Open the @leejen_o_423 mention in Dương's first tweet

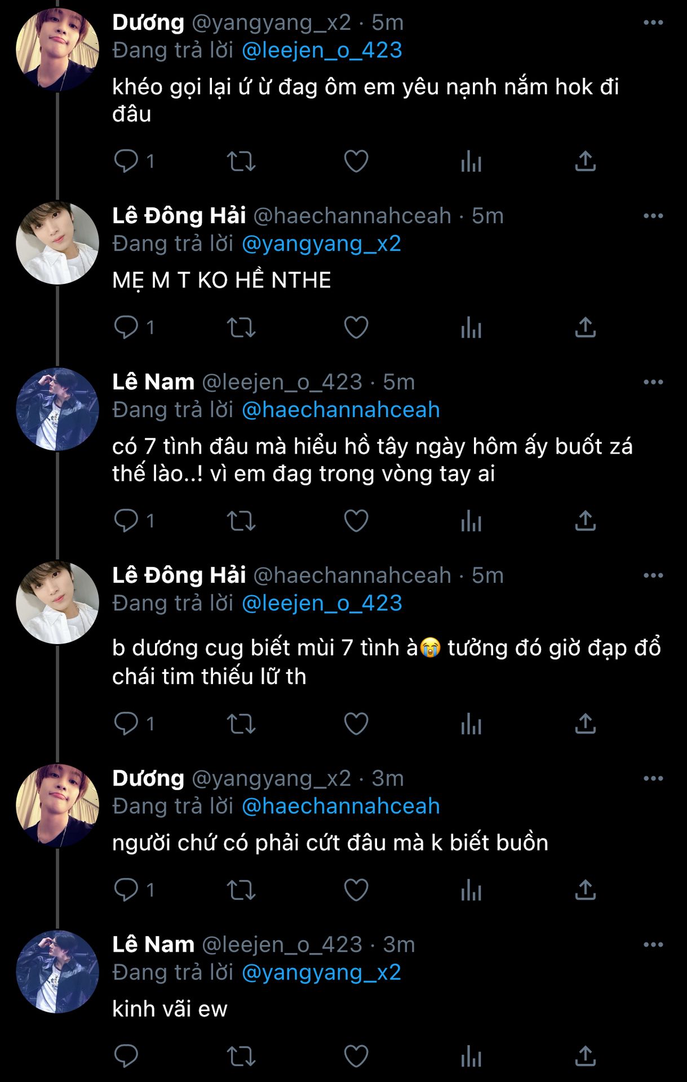pyautogui.click(x=322, y=50)
